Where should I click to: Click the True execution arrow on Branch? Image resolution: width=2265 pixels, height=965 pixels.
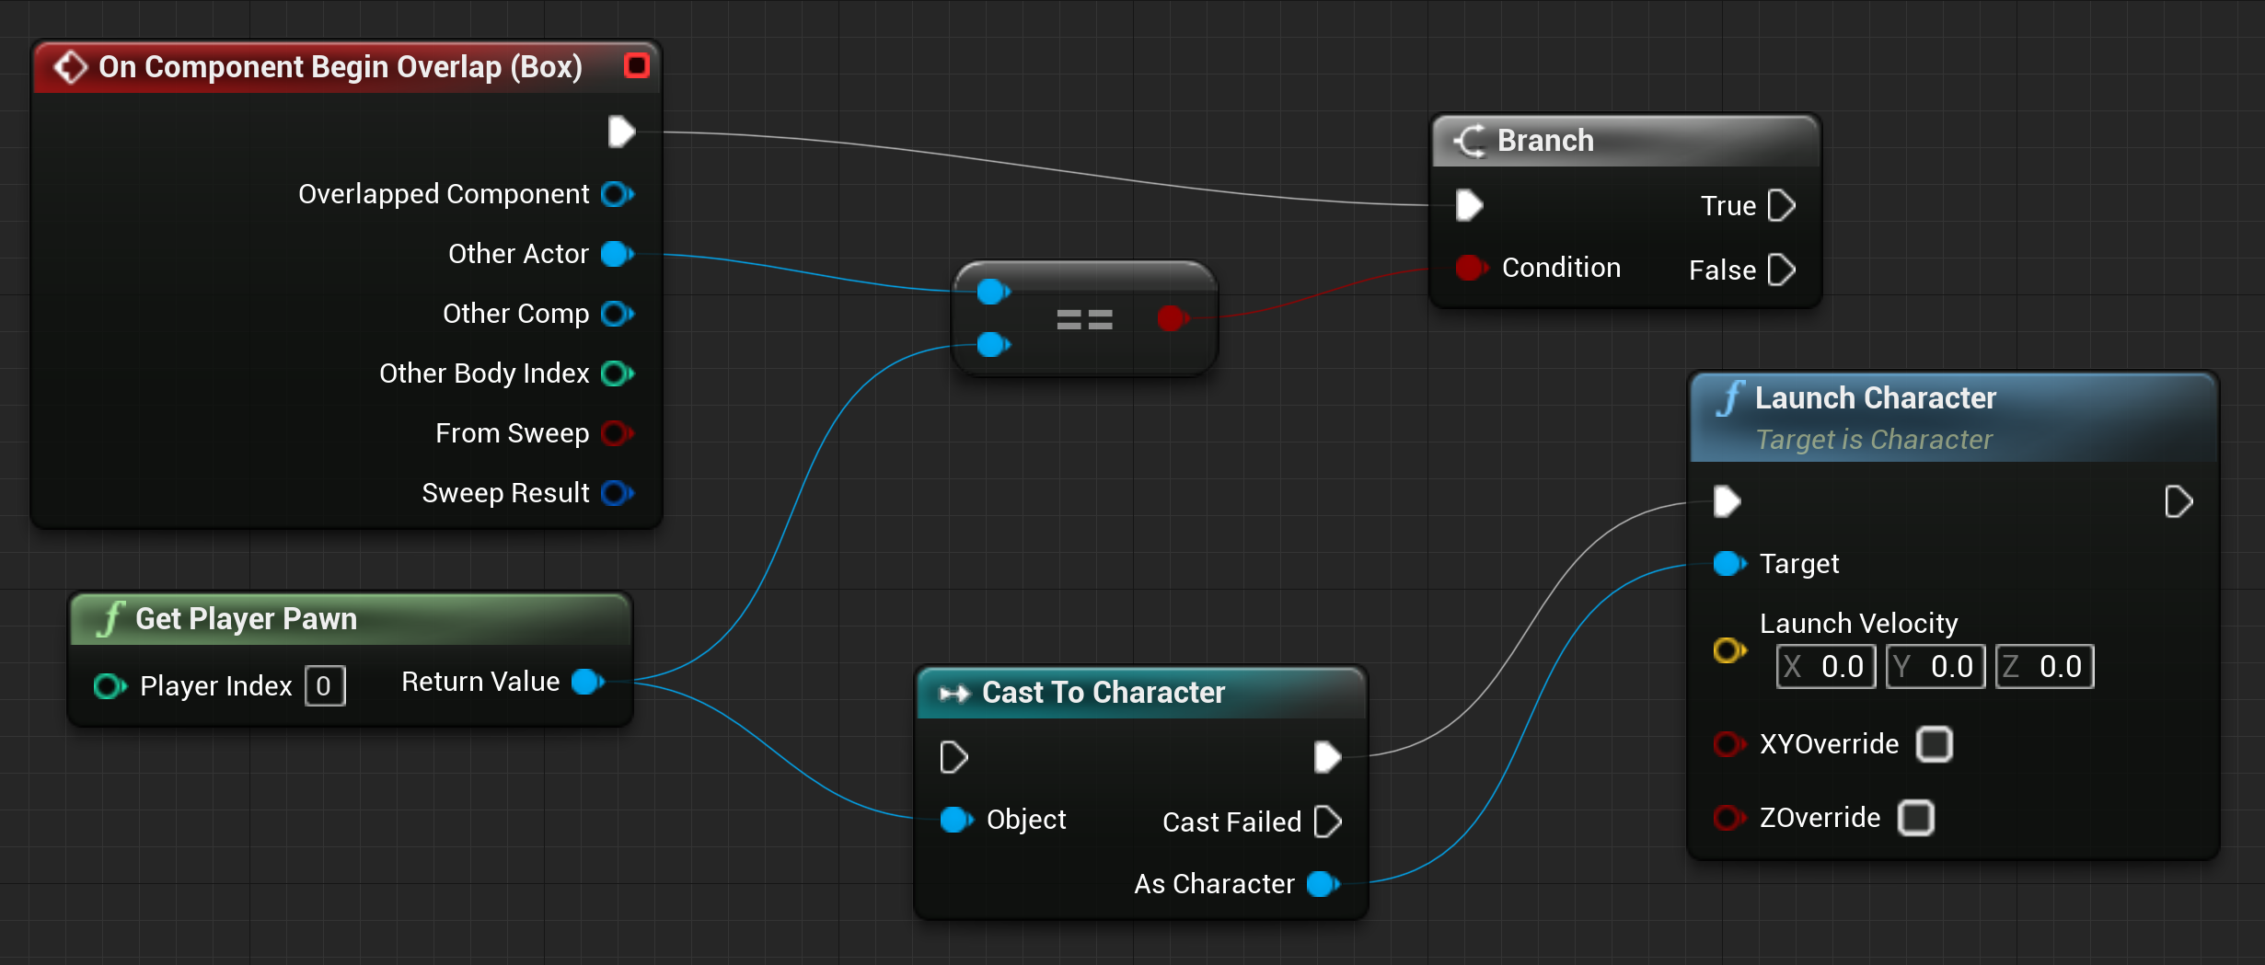click(x=1783, y=205)
